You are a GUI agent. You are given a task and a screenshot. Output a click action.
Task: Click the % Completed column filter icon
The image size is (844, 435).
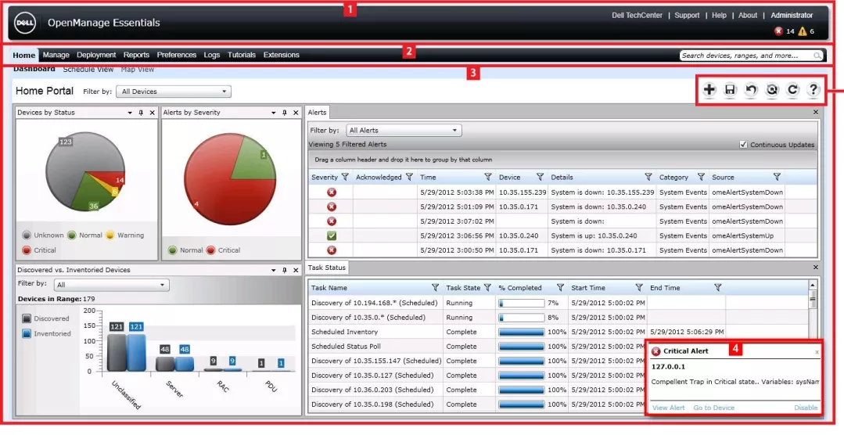pyautogui.click(x=560, y=288)
